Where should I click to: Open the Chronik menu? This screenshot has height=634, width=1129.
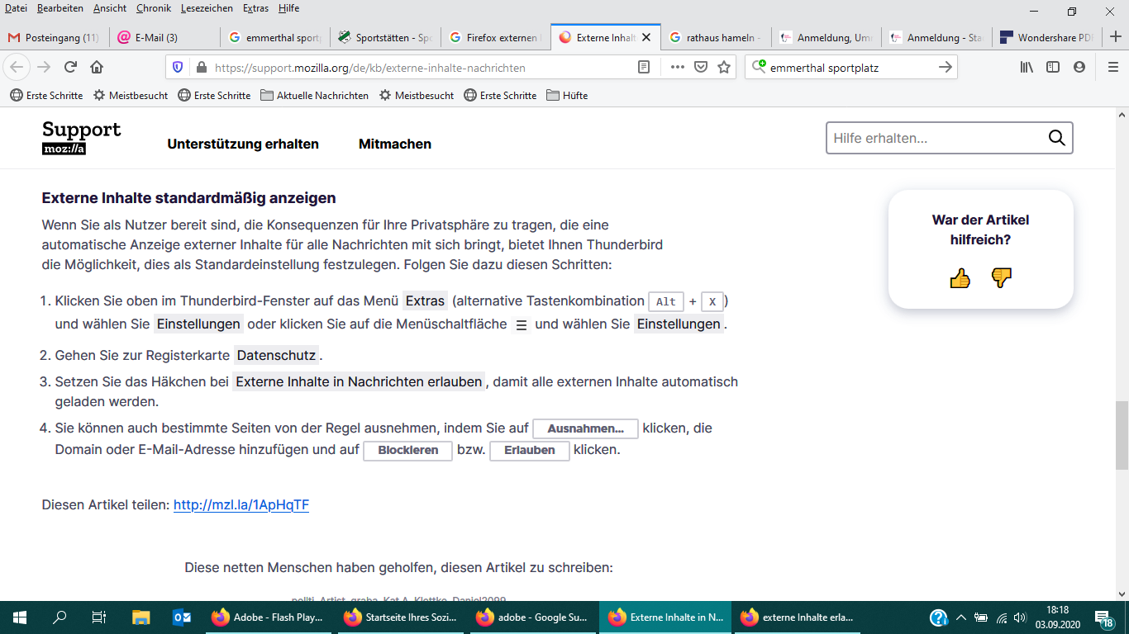click(x=155, y=8)
